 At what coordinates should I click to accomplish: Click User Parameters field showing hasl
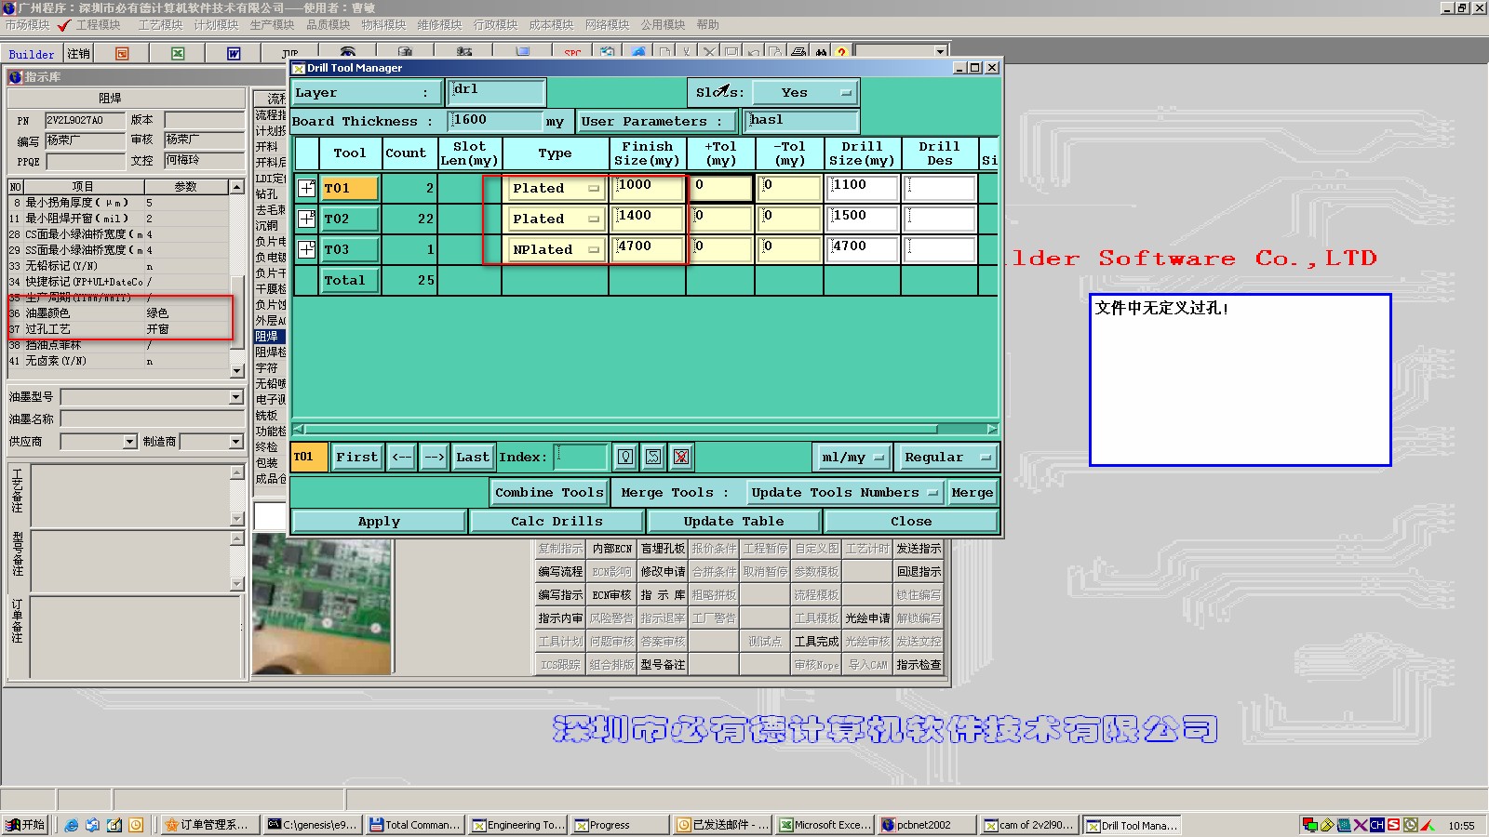[x=802, y=121]
